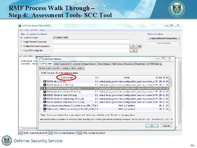197x148 pixels.
Task: Dismiss Content and Options with Cancel
Action: (x=166, y=126)
